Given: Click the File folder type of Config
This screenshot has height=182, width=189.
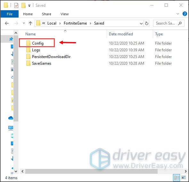Looking at the screenshot, I should (x=163, y=43).
